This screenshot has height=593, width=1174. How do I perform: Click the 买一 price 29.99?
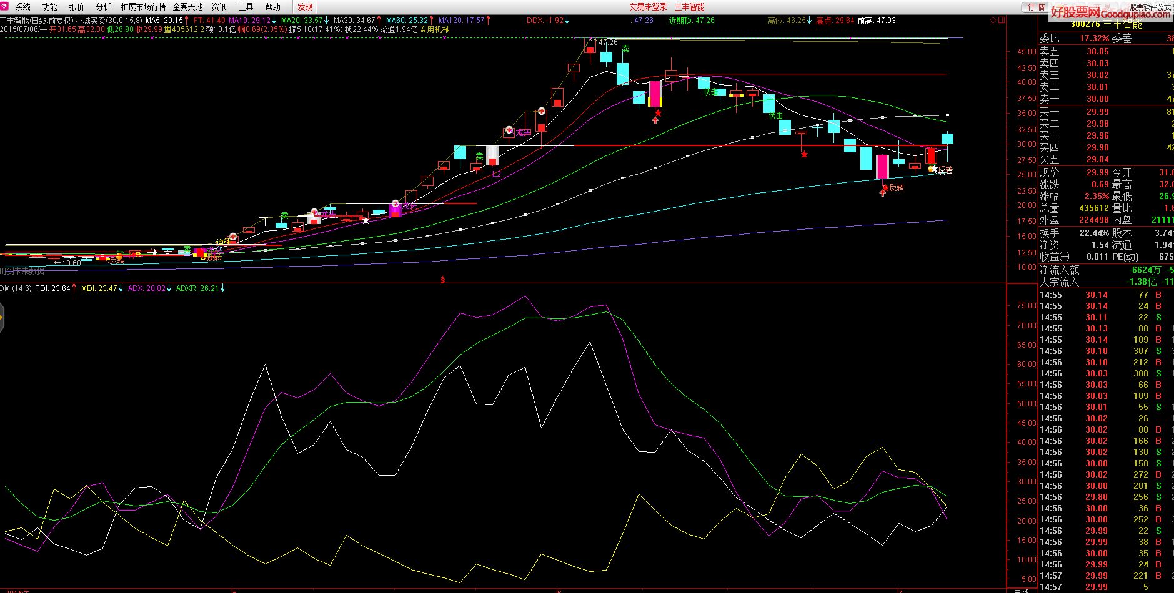[x=1097, y=112]
